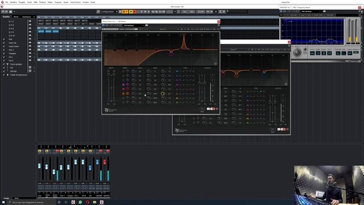Switch to the Istantanee tab
Viewport: 364px width, 205px height.
(x=27, y=17)
